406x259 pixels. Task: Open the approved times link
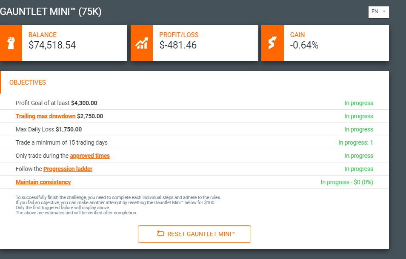point(90,156)
